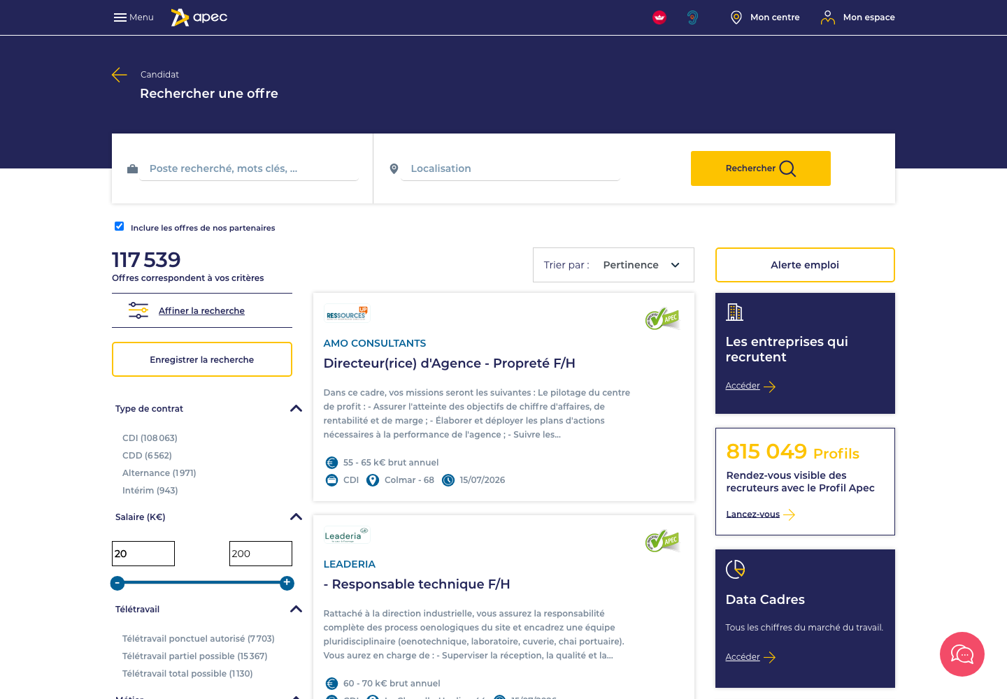
Task: Select CDD (6 562) filter
Action: 147,456
